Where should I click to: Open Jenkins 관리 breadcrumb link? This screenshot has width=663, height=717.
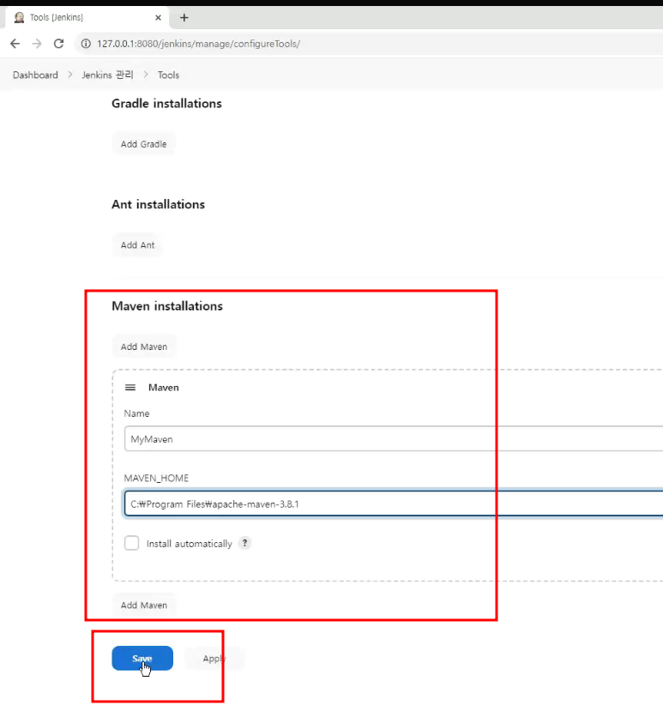tap(107, 75)
